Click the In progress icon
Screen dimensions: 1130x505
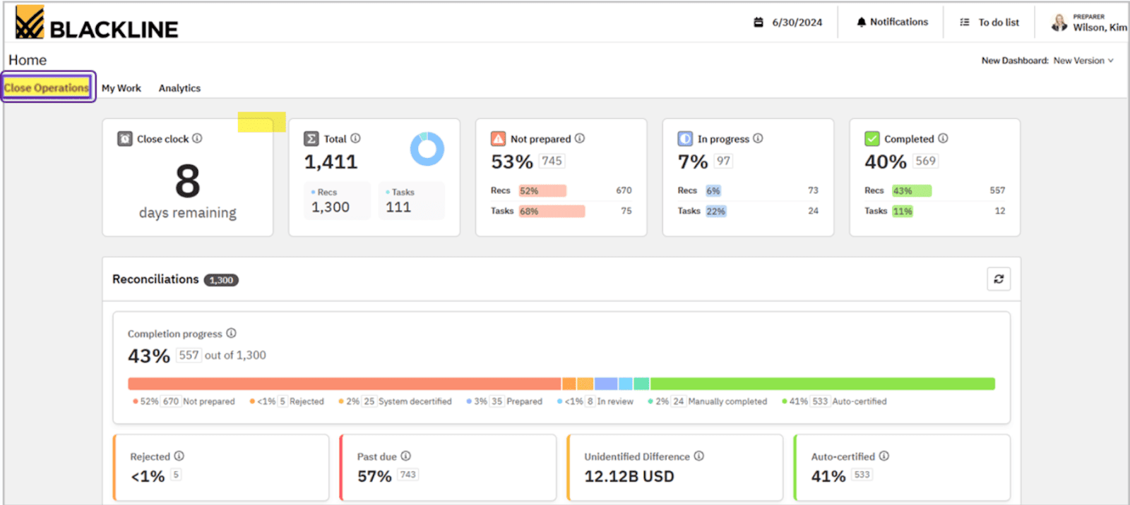[x=685, y=139]
